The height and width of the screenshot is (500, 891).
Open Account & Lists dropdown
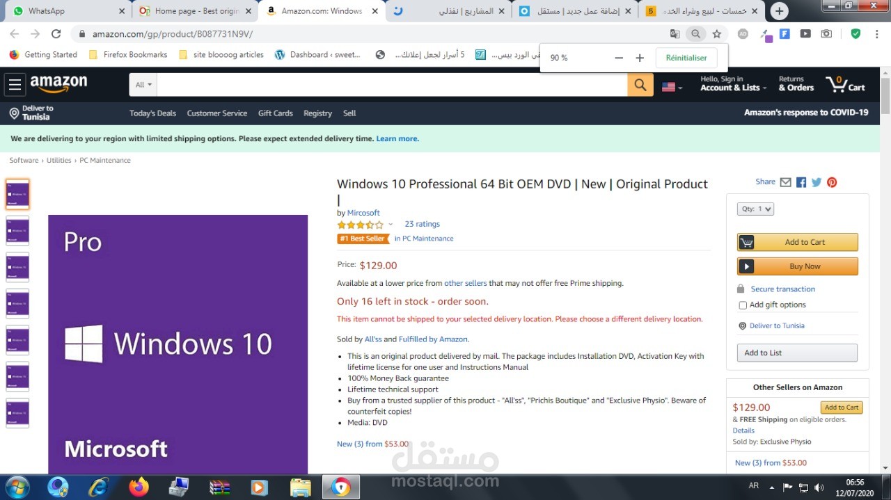point(733,84)
